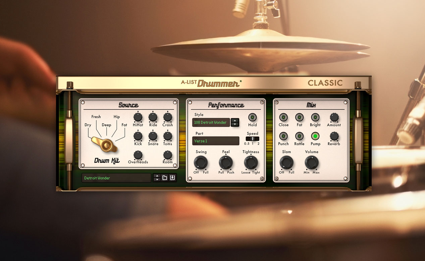Select the Fat drum kit label
This screenshot has height=261, width=425.
pyautogui.click(x=124, y=125)
